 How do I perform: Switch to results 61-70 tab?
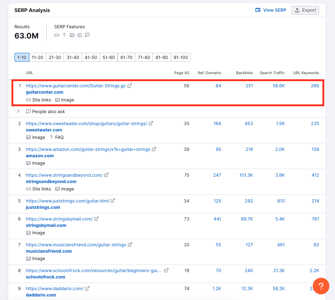tap(127, 58)
